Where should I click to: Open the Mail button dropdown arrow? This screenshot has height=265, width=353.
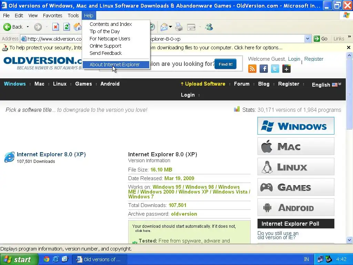click(170, 27)
